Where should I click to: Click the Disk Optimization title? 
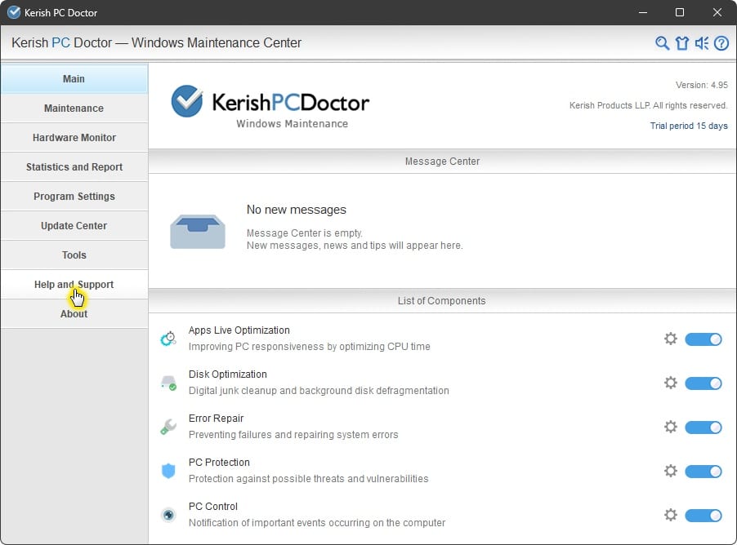click(x=227, y=374)
